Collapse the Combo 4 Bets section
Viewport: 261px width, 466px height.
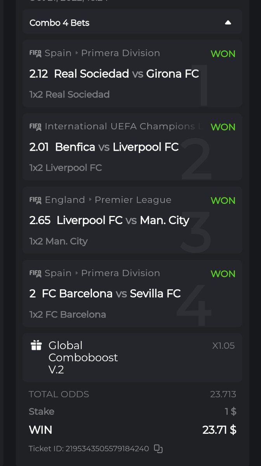pos(228,23)
